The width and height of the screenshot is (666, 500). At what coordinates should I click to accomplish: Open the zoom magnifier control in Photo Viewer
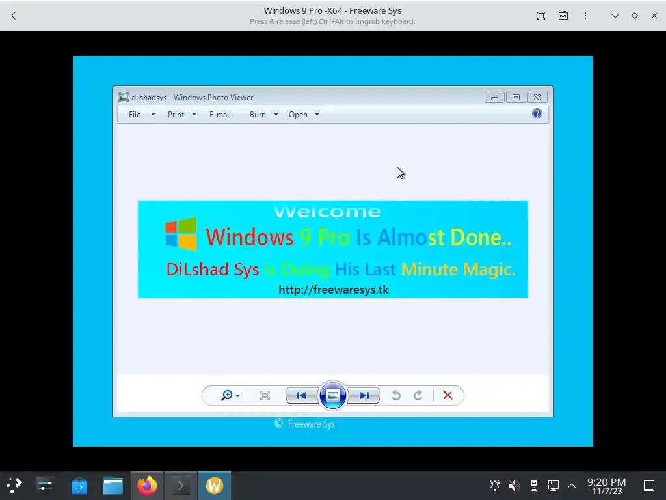coord(227,395)
